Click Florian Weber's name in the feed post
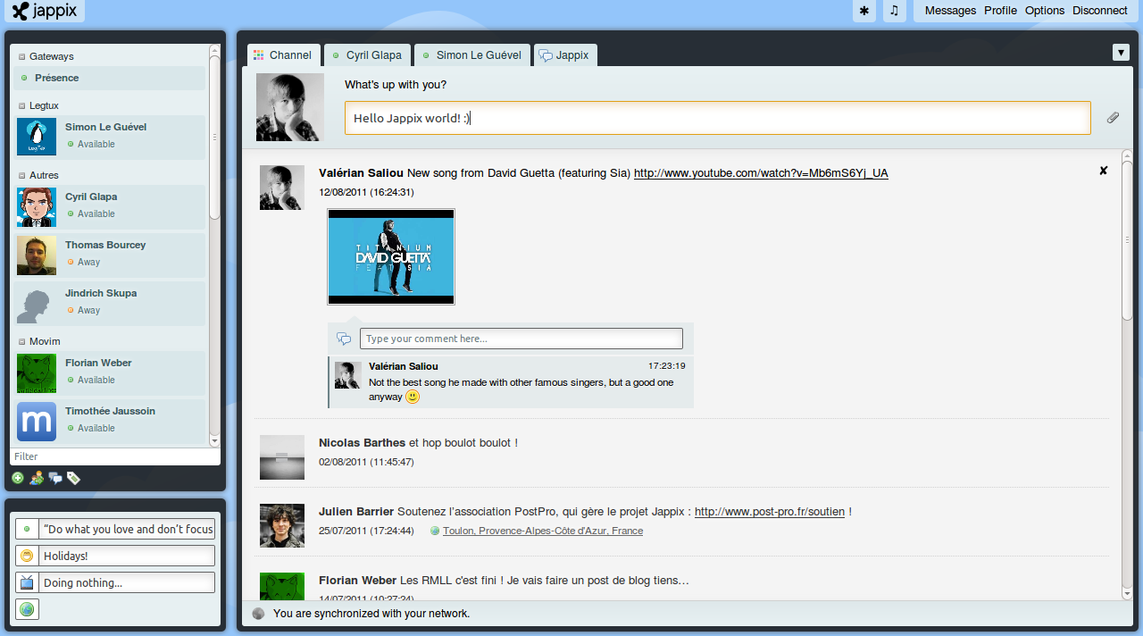 [357, 581]
